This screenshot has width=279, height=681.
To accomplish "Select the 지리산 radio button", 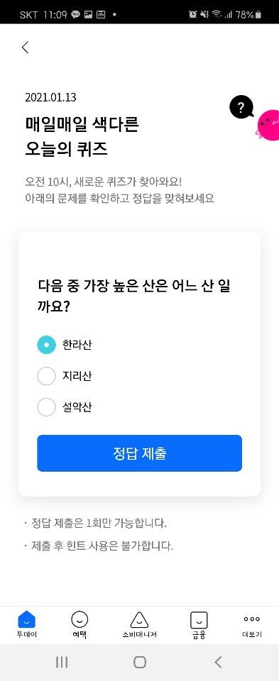I will pos(47,376).
